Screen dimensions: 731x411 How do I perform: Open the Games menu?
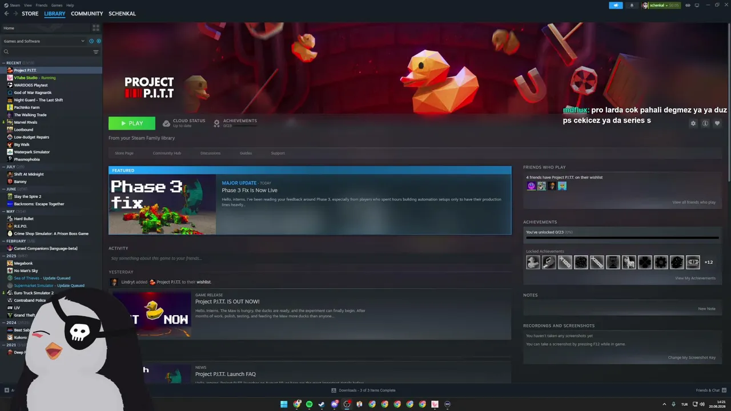[x=57, y=5]
